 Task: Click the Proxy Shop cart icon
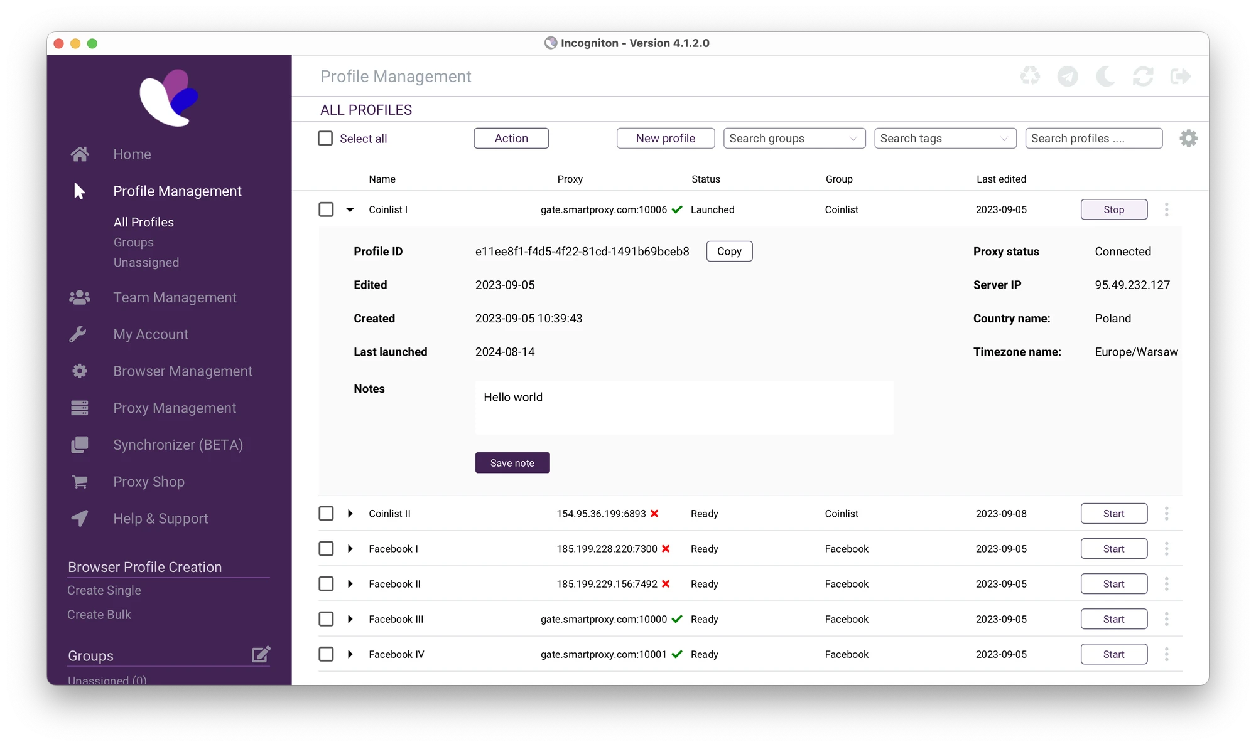tap(80, 482)
